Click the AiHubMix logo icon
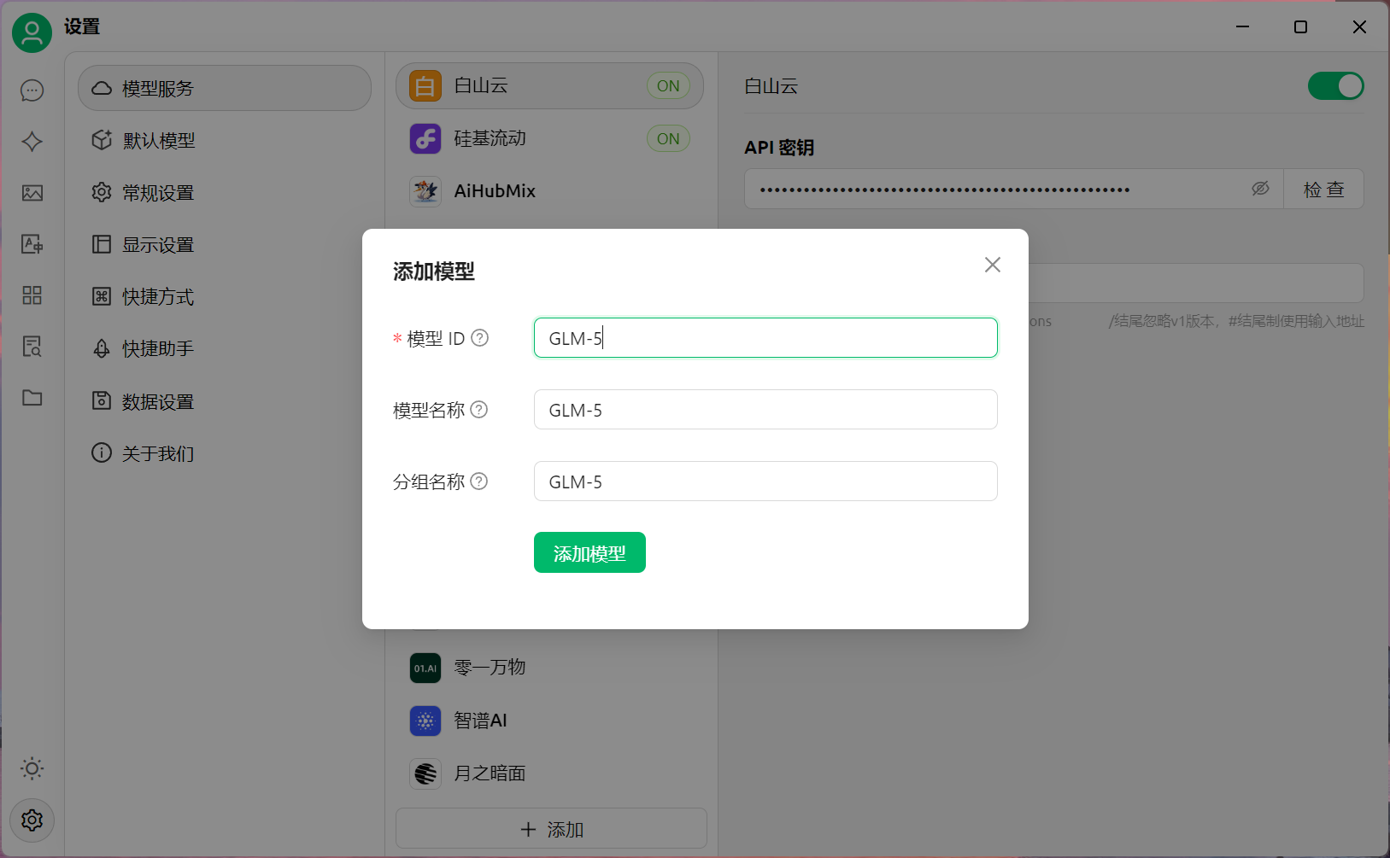 (x=425, y=191)
